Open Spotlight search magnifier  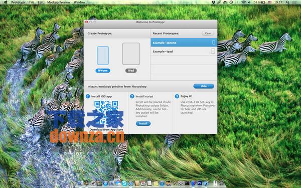click(x=287, y=3)
